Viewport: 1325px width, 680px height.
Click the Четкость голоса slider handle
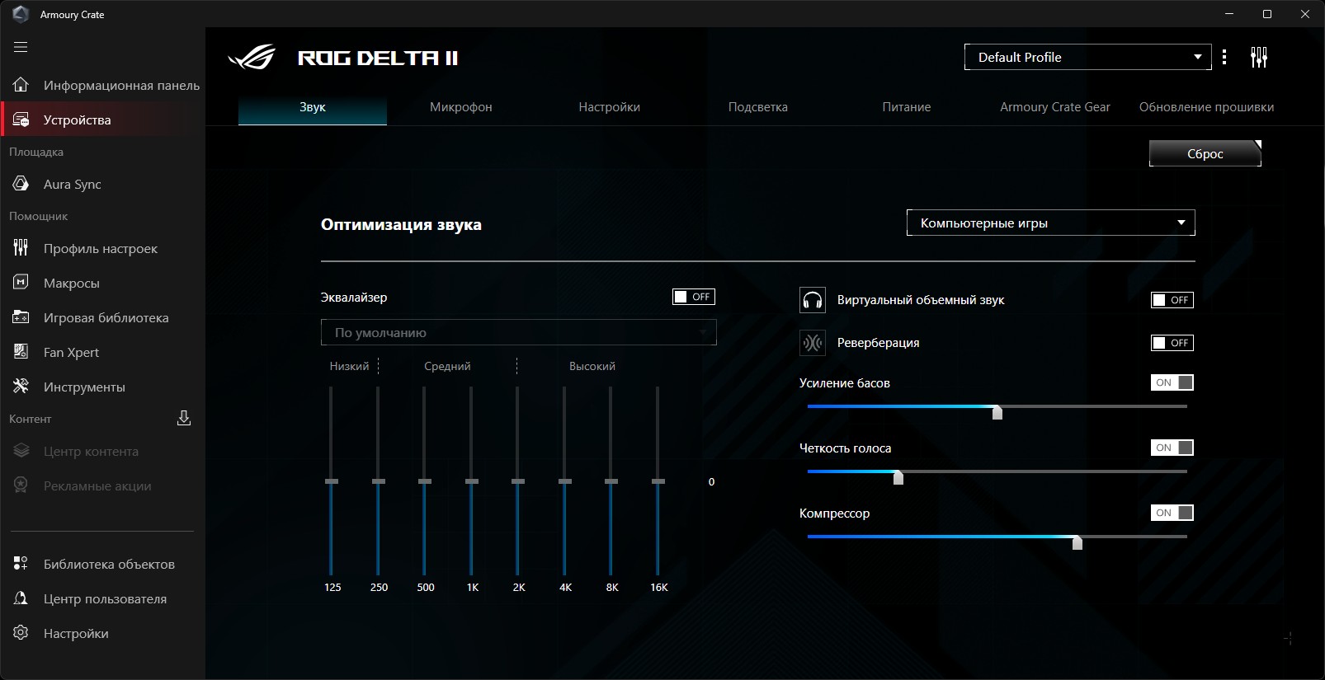898,476
